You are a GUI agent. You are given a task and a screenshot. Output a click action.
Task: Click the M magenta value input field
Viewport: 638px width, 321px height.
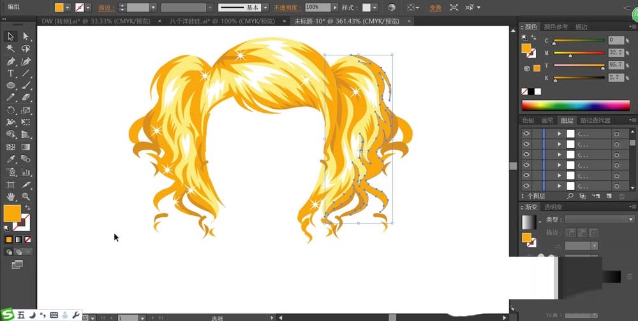coord(615,53)
